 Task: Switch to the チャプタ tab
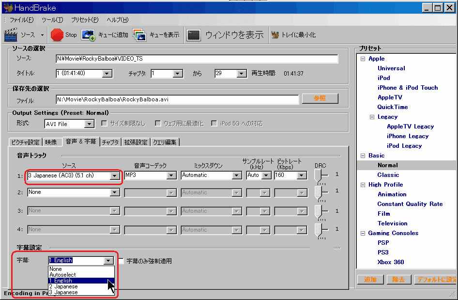tap(111, 142)
